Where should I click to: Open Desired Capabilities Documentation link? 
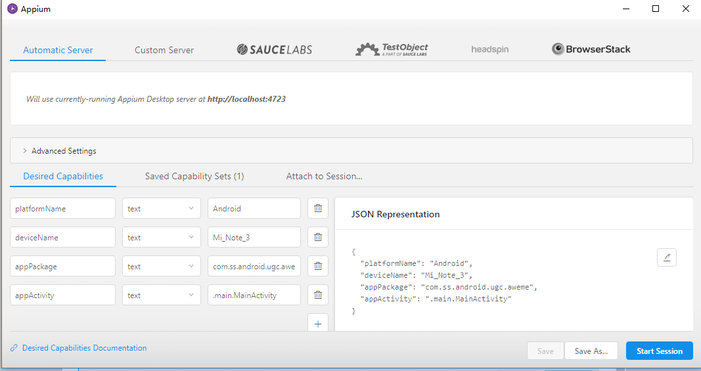84,348
